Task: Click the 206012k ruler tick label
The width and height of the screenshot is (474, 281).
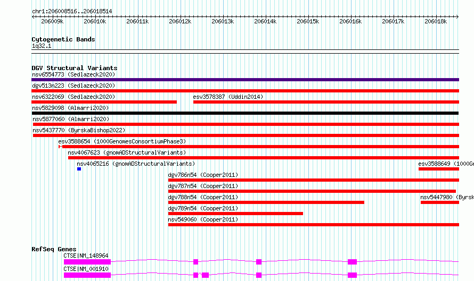Action: (180, 21)
